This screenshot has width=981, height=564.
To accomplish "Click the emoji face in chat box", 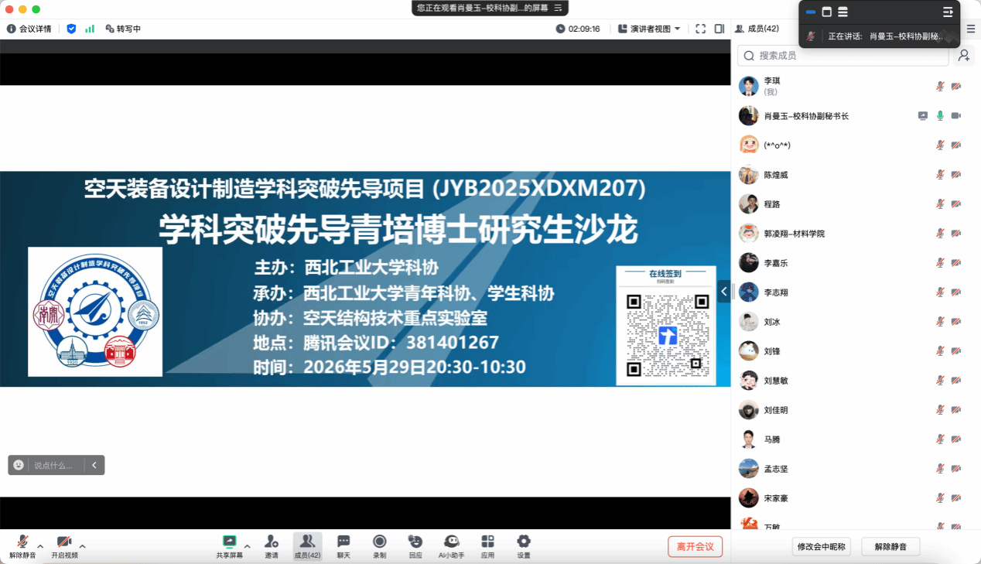I will click(19, 465).
